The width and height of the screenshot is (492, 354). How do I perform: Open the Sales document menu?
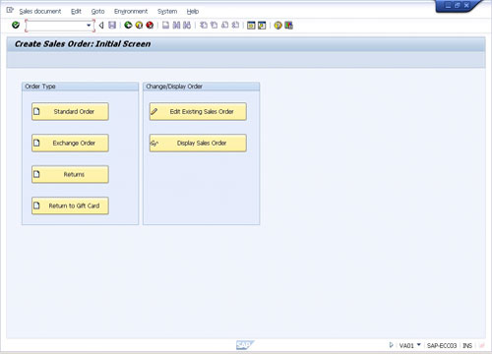point(40,12)
